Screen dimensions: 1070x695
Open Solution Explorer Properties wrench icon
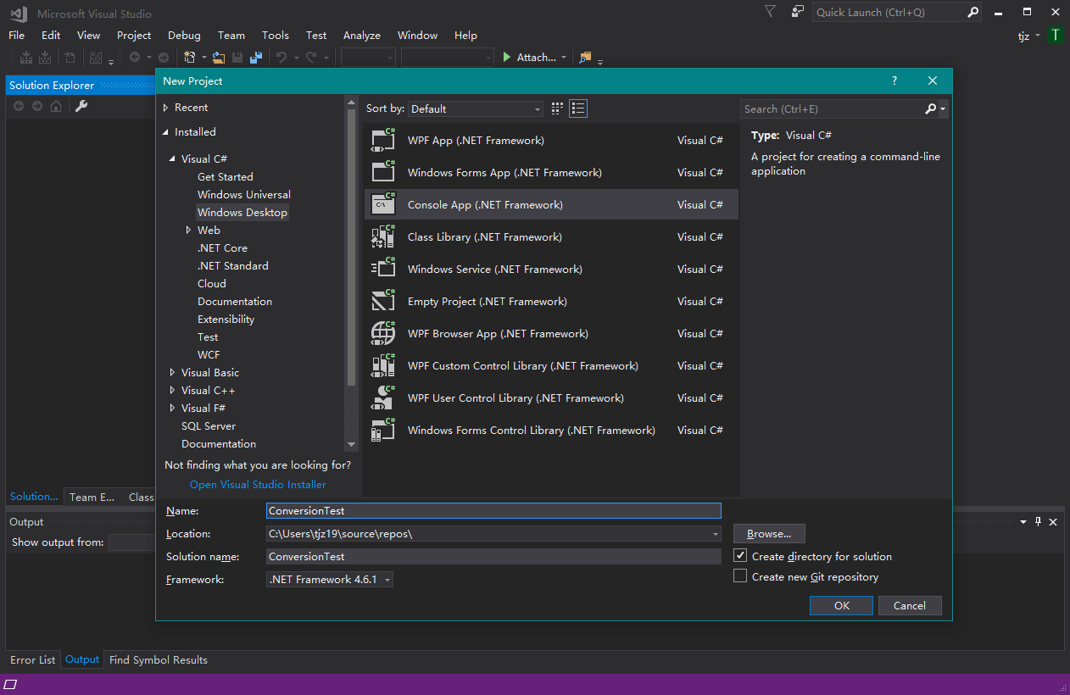pos(81,106)
